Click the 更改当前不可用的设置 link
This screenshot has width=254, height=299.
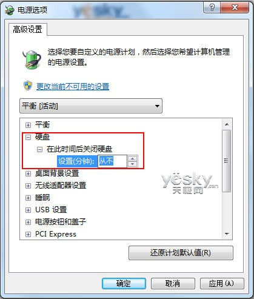pos(73,87)
